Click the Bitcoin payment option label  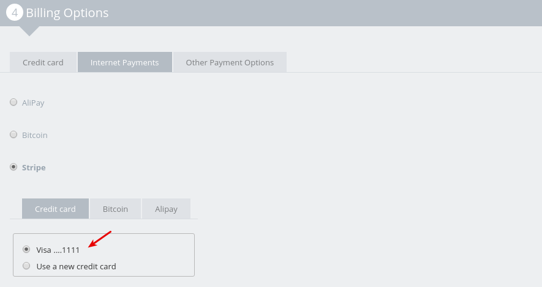coord(34,135)
